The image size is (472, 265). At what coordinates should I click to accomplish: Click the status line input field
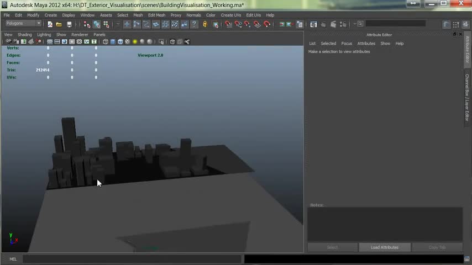pyautogui.click(x=396, y=24)
